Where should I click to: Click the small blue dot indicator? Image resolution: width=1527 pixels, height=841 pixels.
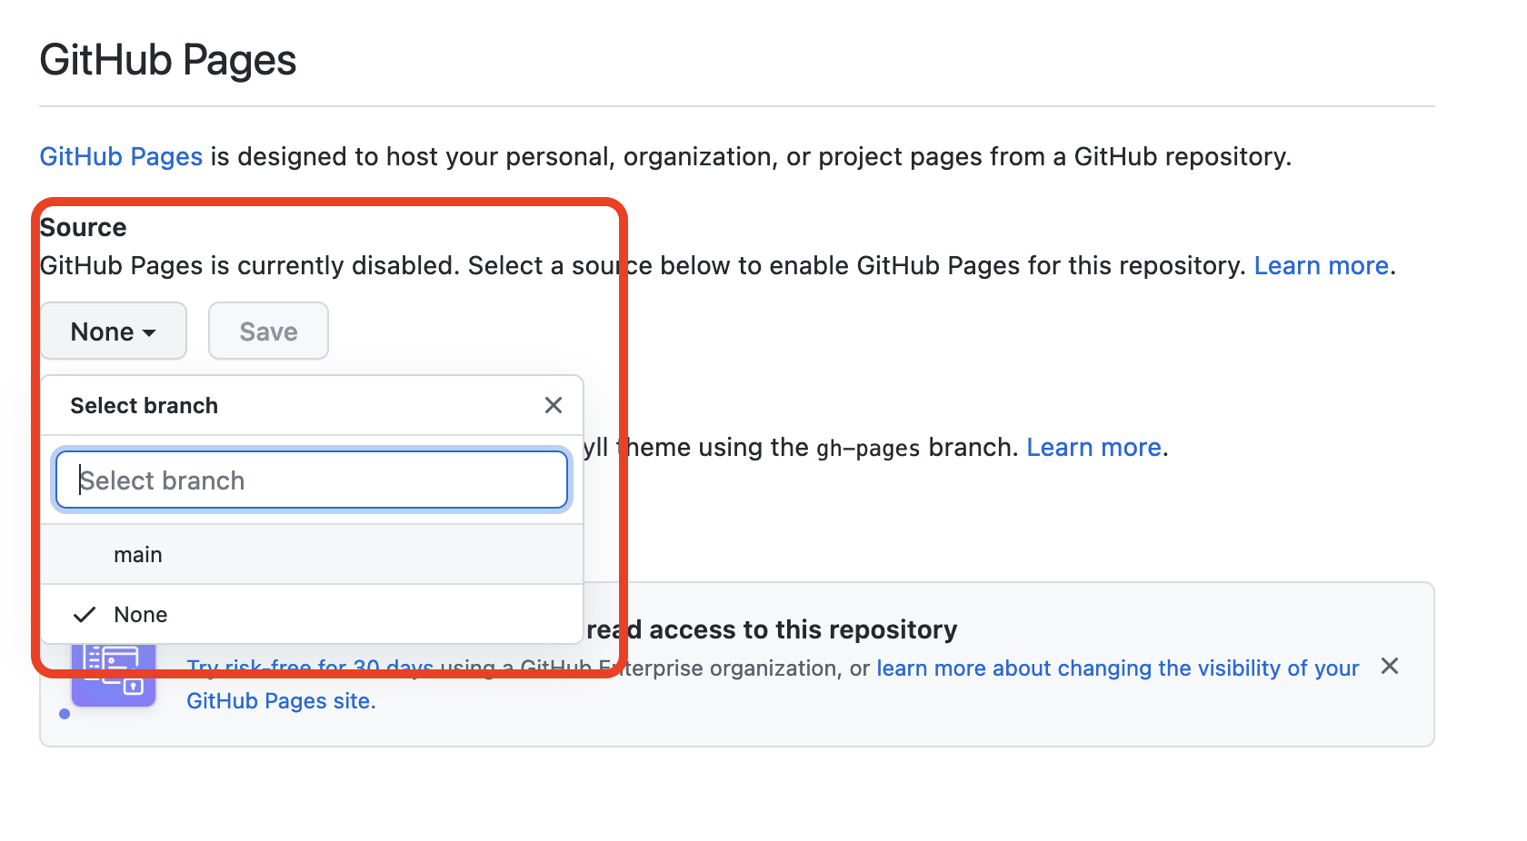coord(65,714)
